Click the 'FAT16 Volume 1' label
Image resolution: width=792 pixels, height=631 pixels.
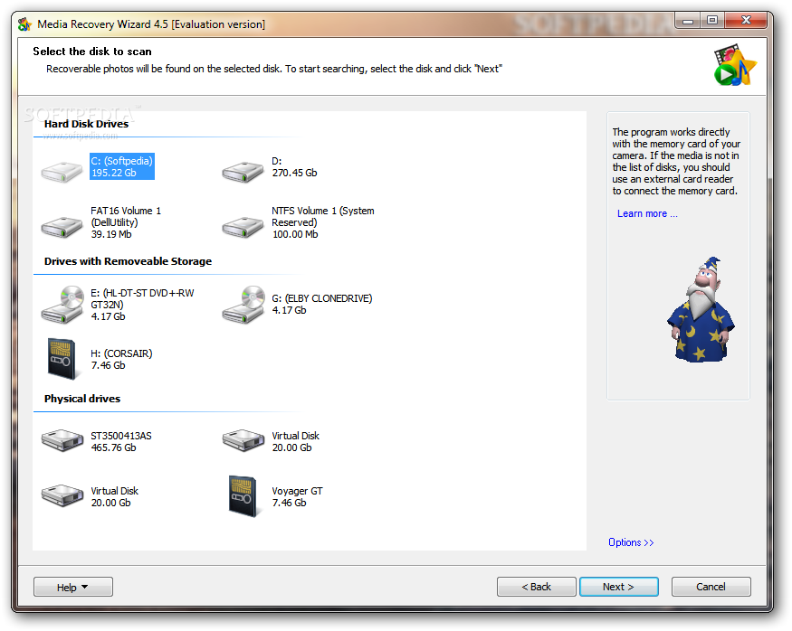pos(126,211)
